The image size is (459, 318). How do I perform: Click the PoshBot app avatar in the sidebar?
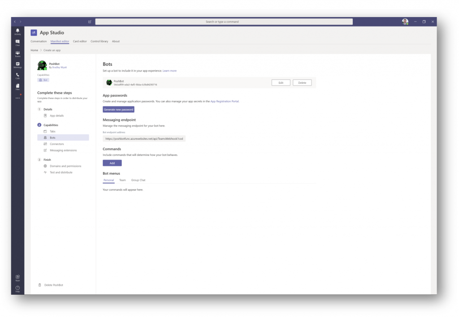42,65
